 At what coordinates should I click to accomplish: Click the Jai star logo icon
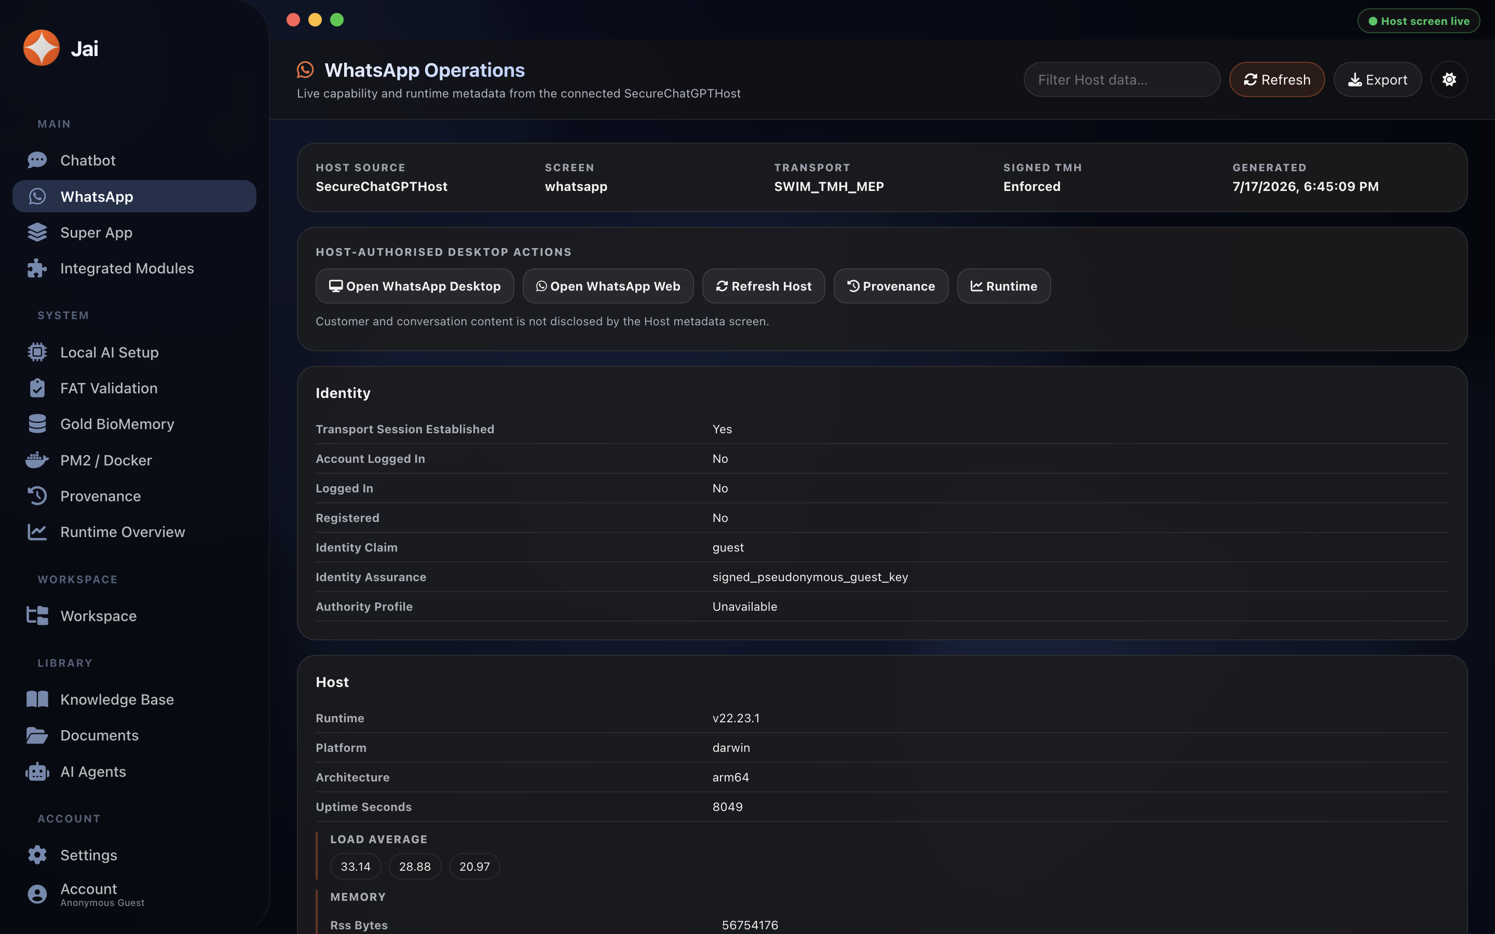(x=42, y=48)
